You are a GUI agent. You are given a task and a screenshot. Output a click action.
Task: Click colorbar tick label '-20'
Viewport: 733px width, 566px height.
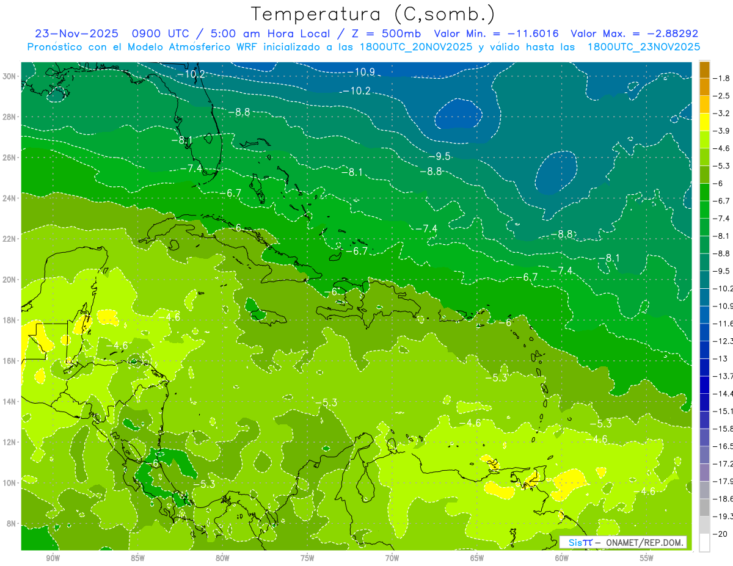tap(719, 534)
